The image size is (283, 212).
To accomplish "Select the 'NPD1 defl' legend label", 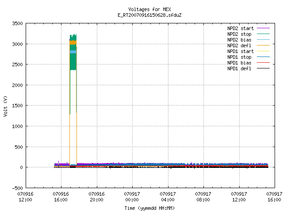I will pos(239,68).
